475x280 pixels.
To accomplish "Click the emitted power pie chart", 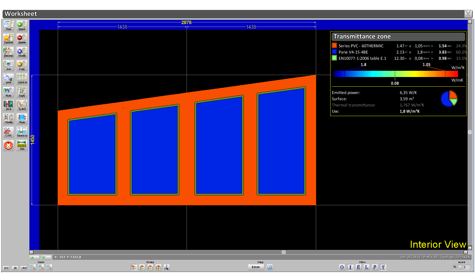I will [x=449, y=99].
